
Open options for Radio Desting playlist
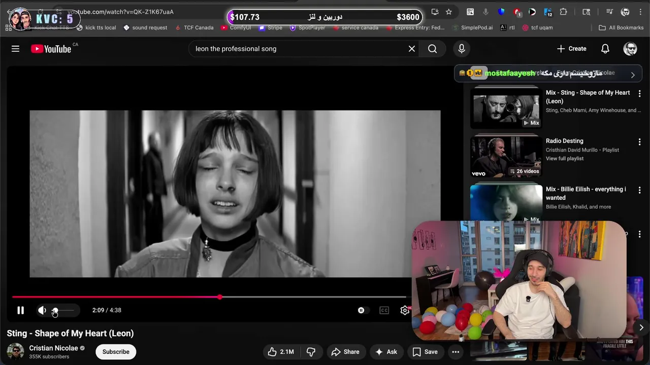click(x=639, y=141)
